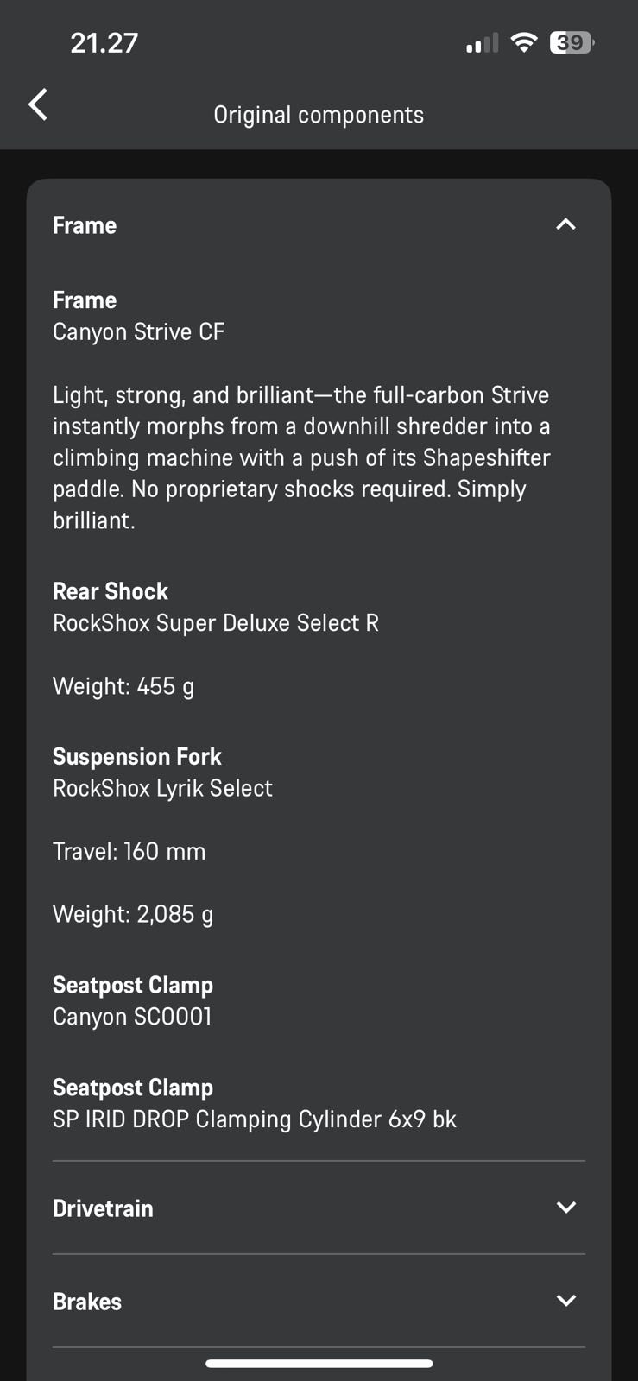Select the Canyon Strive CF frame name

point(139,332)
